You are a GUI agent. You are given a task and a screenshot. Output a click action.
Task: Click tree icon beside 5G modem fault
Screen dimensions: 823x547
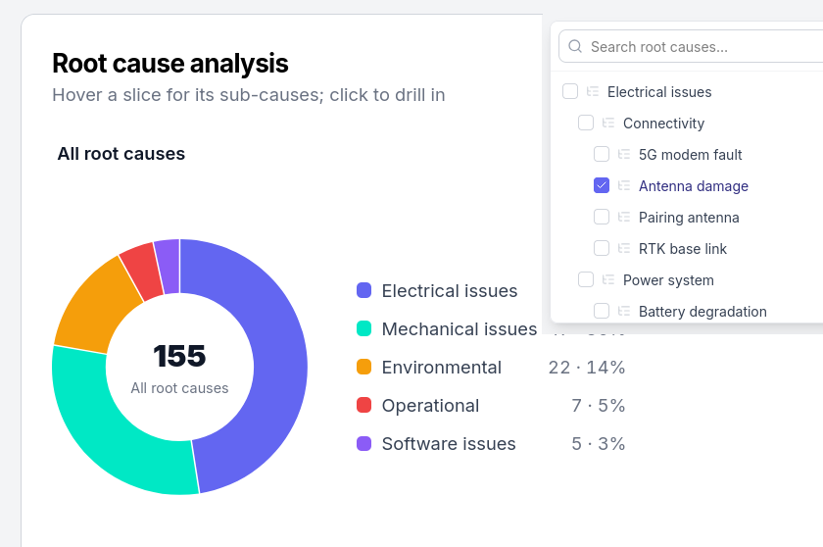tap(624, 154)
